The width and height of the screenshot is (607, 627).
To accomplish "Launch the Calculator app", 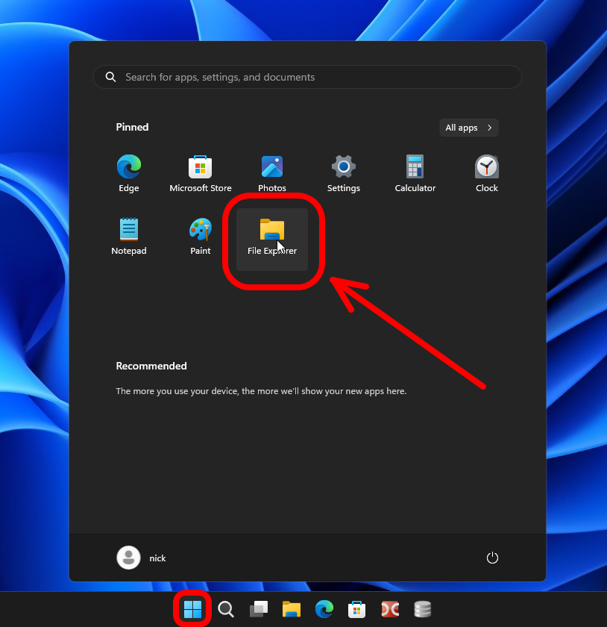I will 415,174.
